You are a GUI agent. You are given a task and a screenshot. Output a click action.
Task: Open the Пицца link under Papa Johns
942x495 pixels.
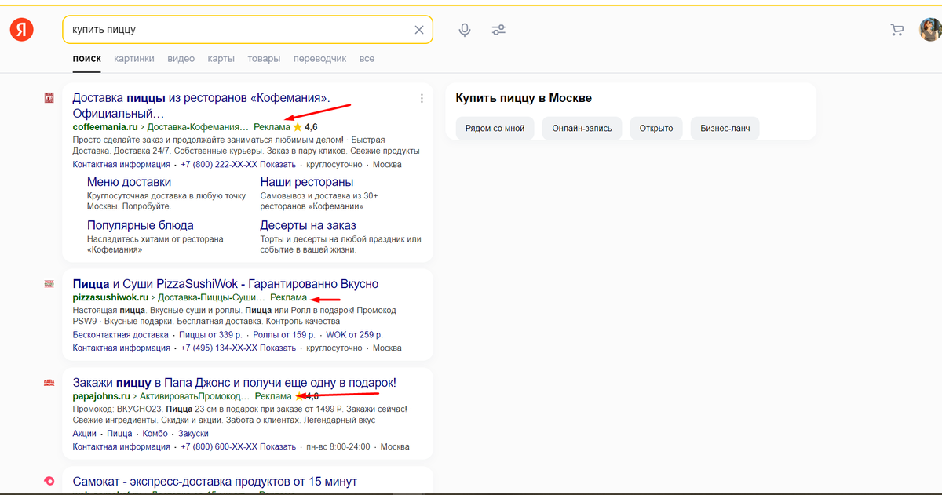click(119, 434)
